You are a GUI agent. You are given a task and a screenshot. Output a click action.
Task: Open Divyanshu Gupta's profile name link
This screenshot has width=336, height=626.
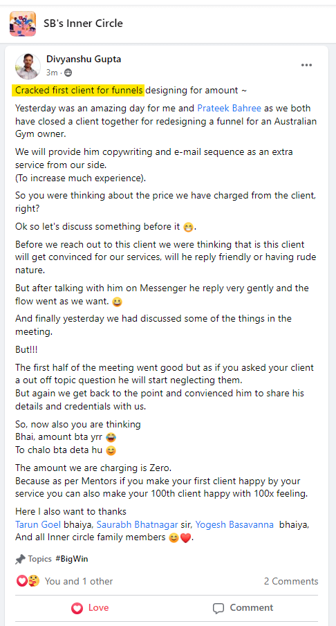pos(84,59)
